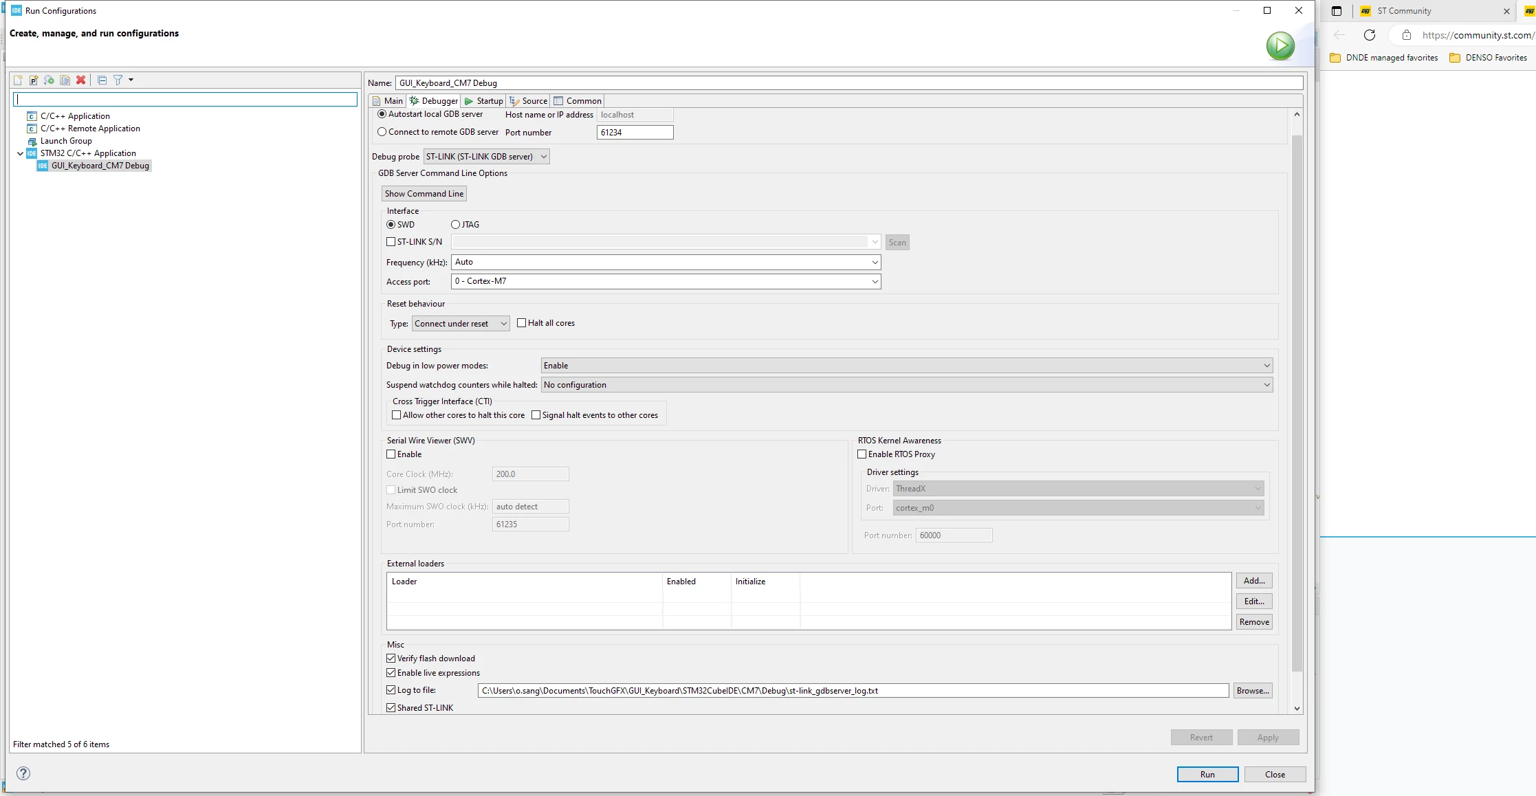Toggle the Halt all cores checkbox

click(522, 323)
